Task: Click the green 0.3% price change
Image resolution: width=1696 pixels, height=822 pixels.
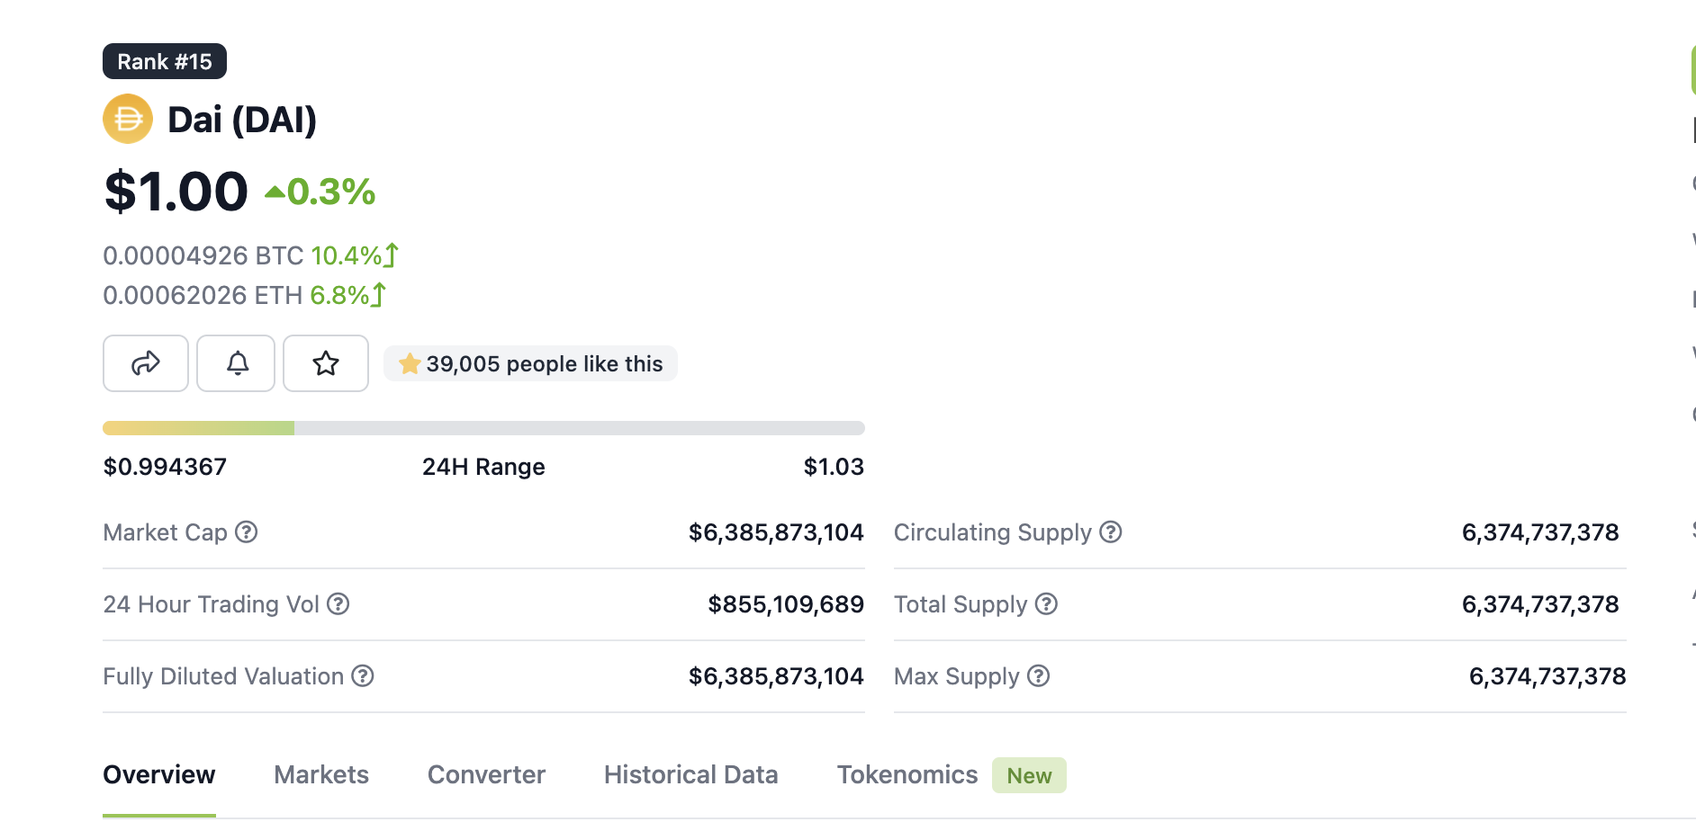Action: pos(320,192)
